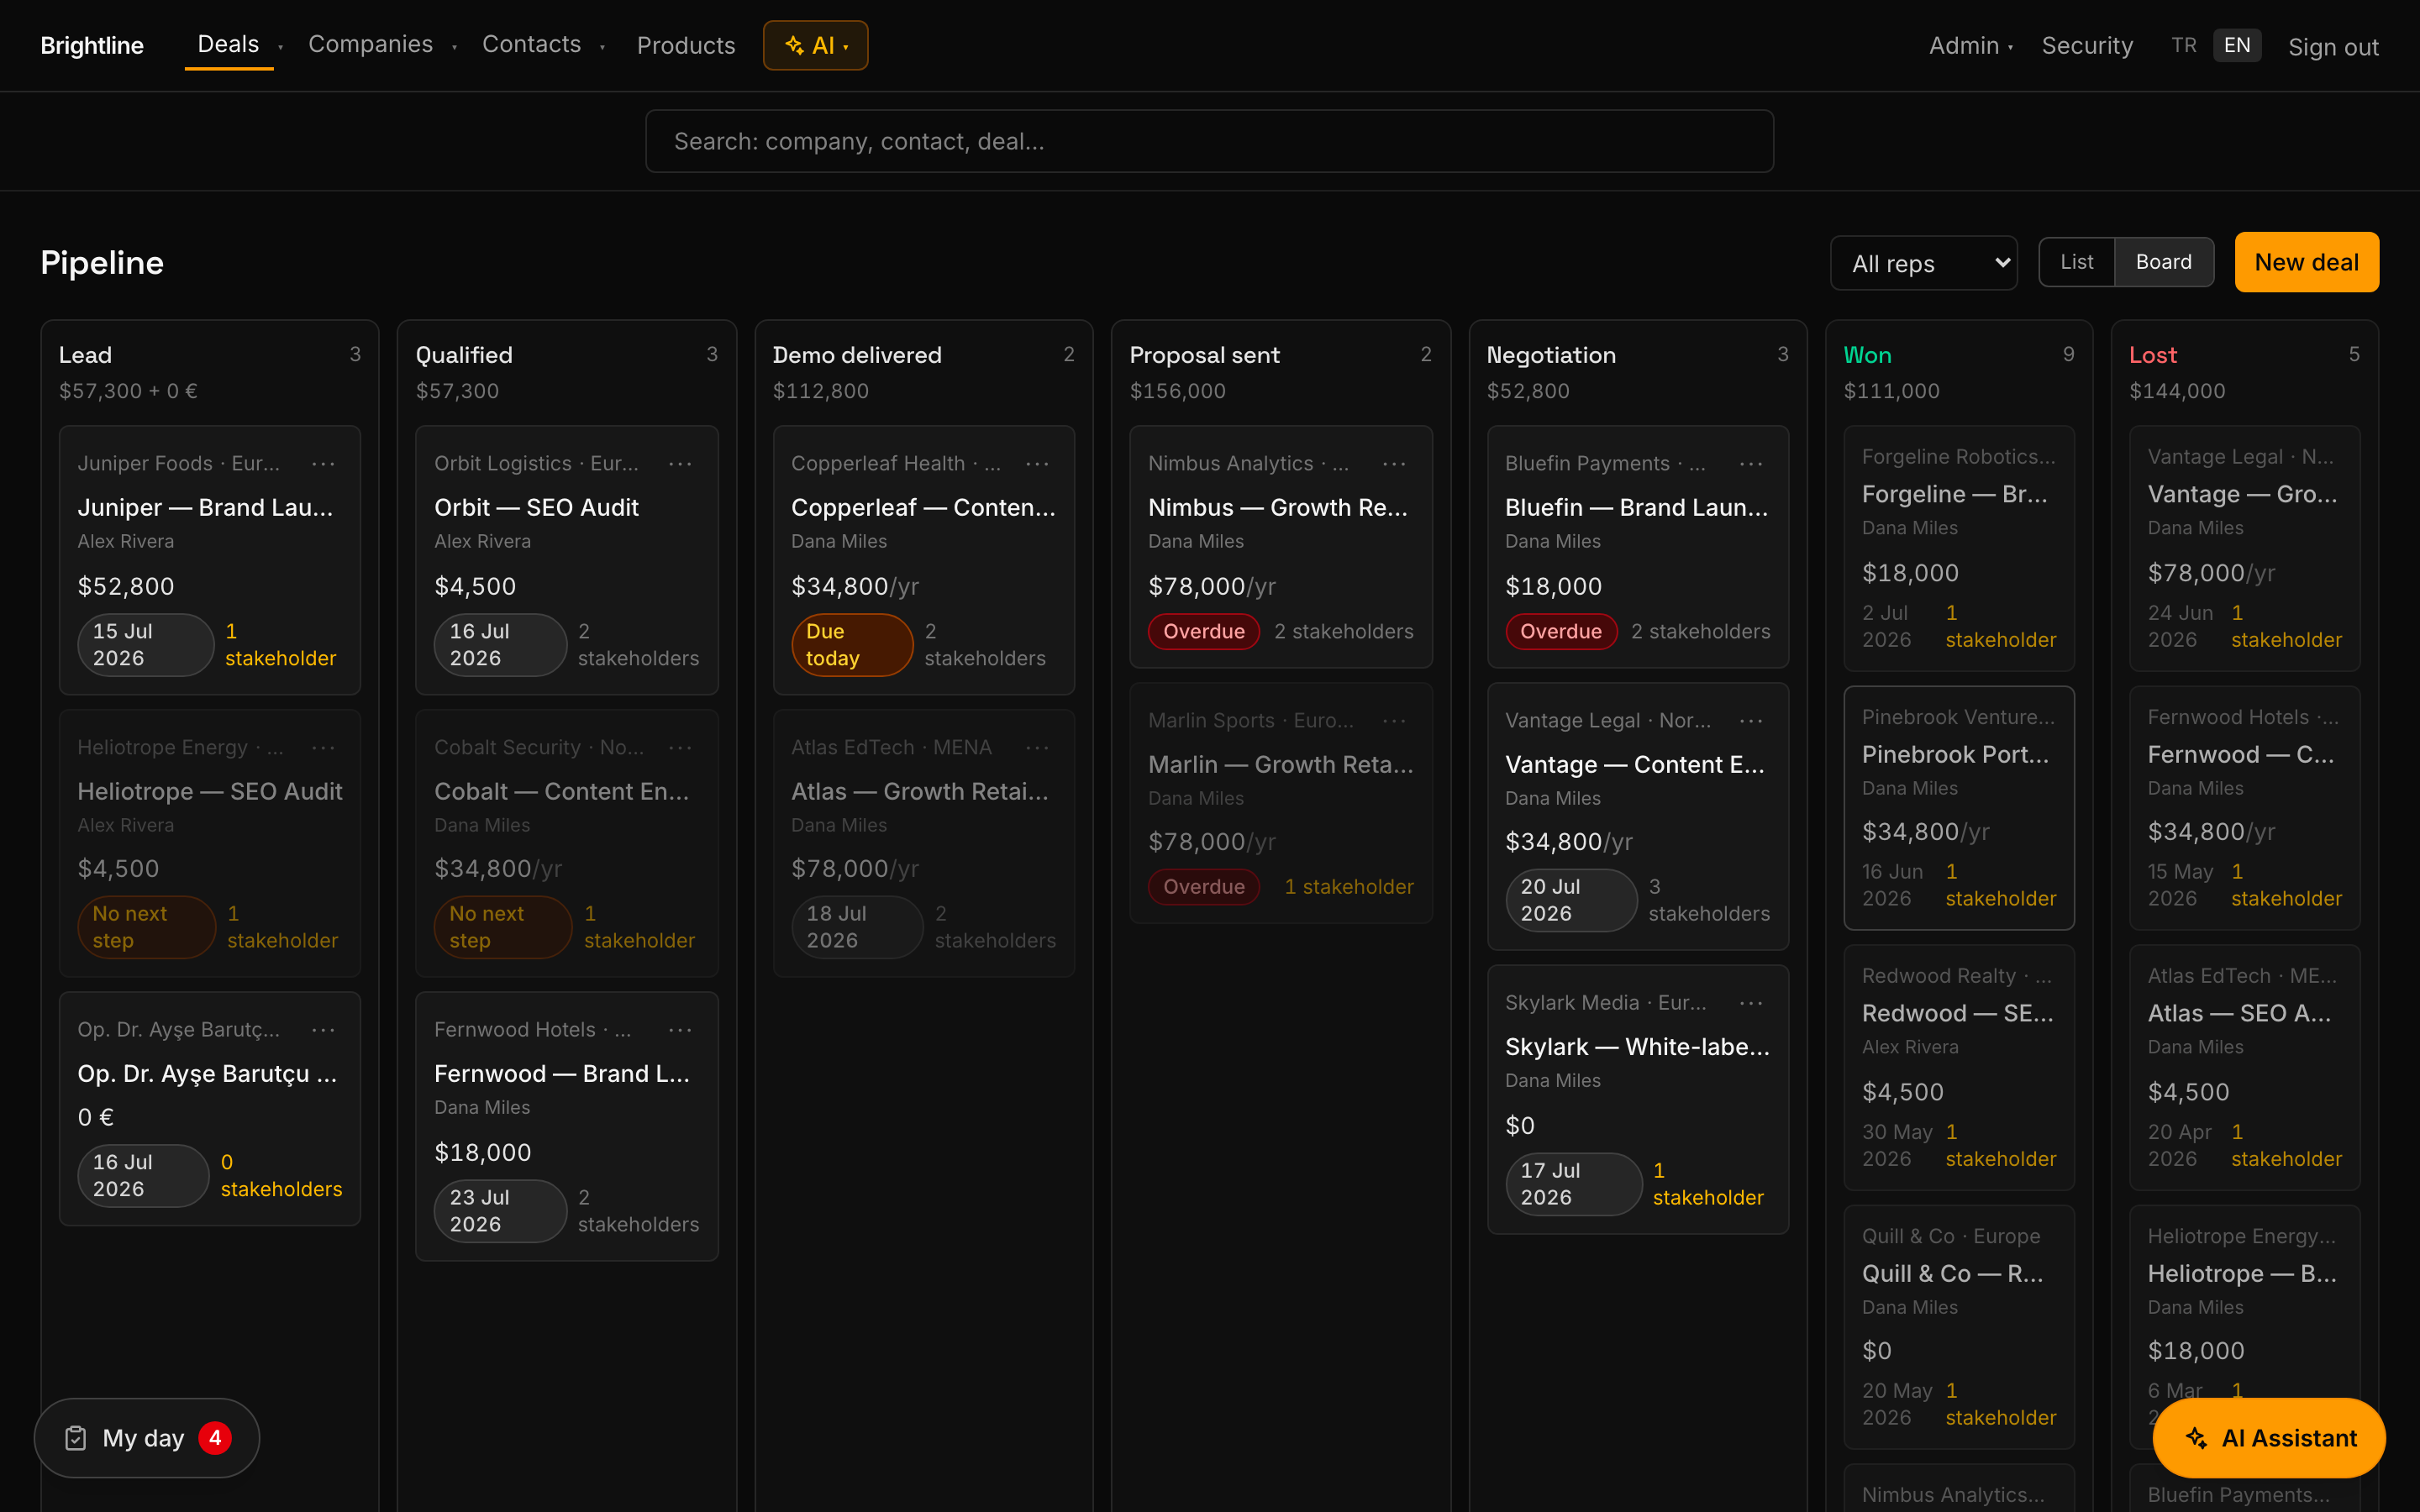Open the three-dot menu on Heliotrope Energy Lead card
Viewport: 2420px width, 1512px height.
click(323, 748)
